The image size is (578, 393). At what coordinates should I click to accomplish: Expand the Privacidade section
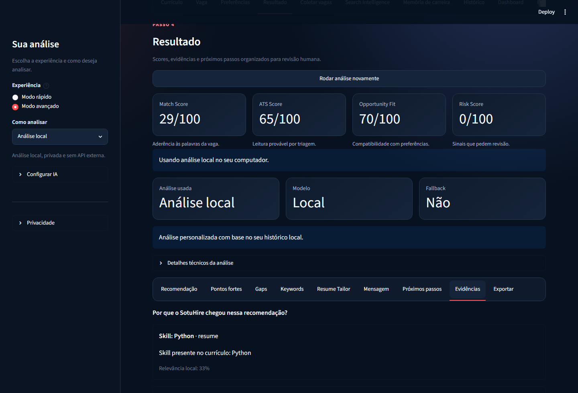pyautogui.click(x=60, y=223)
